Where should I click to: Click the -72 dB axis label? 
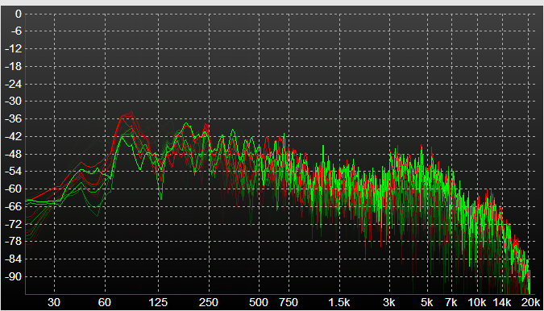pyautogui.click(x=14, y=224)
